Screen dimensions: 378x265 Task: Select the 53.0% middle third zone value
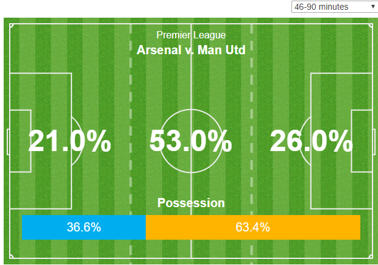[x=191, y=141]
